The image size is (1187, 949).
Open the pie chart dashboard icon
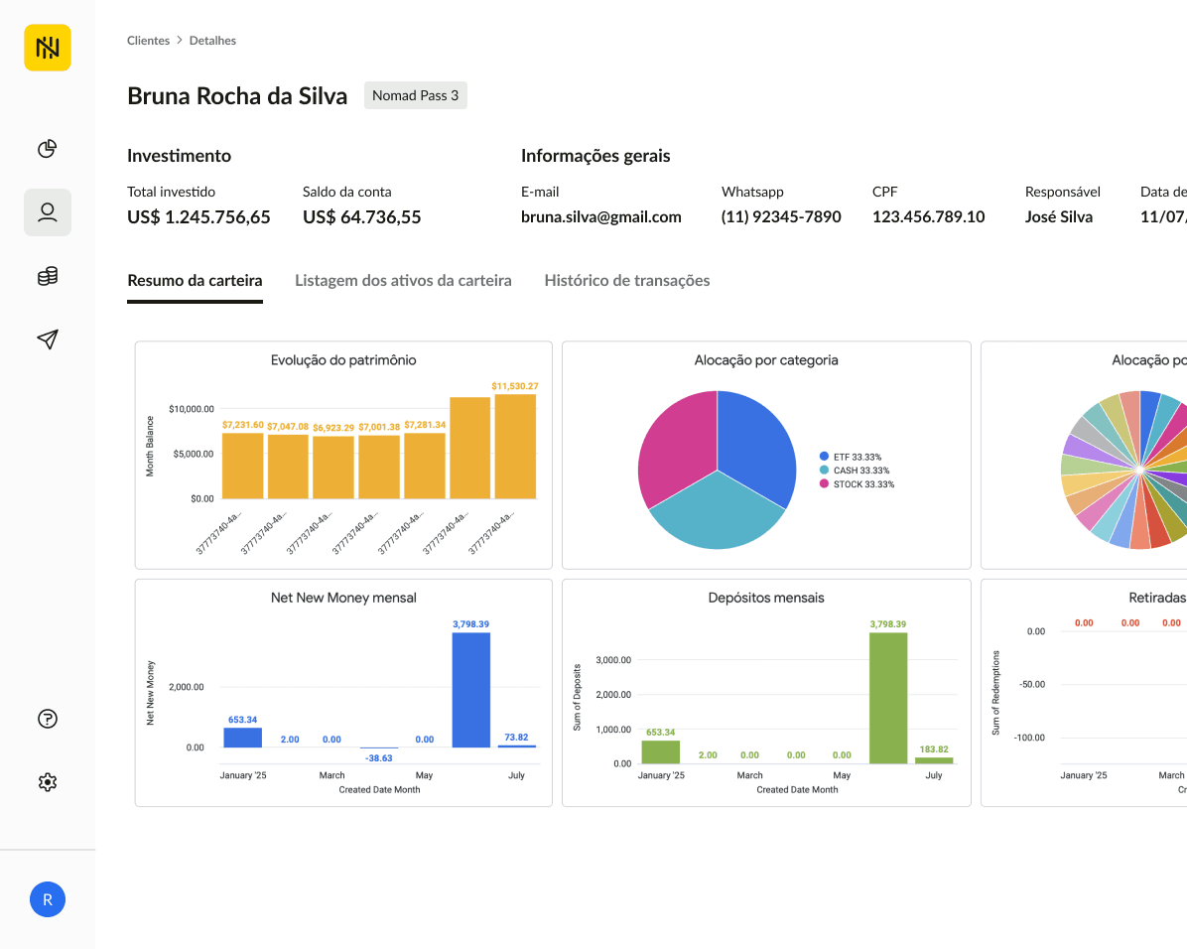(x=48, y=149)
